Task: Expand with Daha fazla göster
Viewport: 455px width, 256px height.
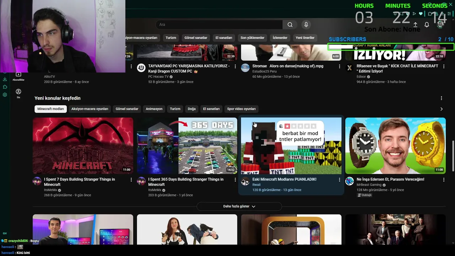Action: (x=239, y=206)
